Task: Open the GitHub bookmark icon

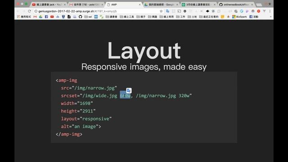Action: (x=80, y=17)
